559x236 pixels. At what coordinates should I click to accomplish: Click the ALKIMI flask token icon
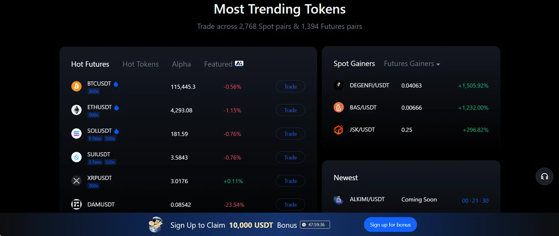339,200
